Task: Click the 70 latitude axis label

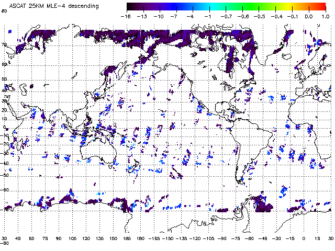Action: point(4,45)
